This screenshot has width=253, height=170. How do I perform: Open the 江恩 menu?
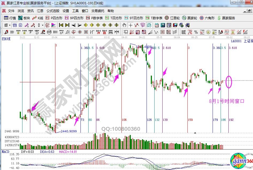coord(40,11)
